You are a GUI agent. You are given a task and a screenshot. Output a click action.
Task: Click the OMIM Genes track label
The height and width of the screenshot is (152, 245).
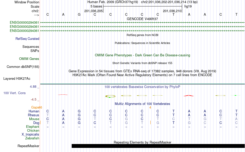[x=29, y=59]
